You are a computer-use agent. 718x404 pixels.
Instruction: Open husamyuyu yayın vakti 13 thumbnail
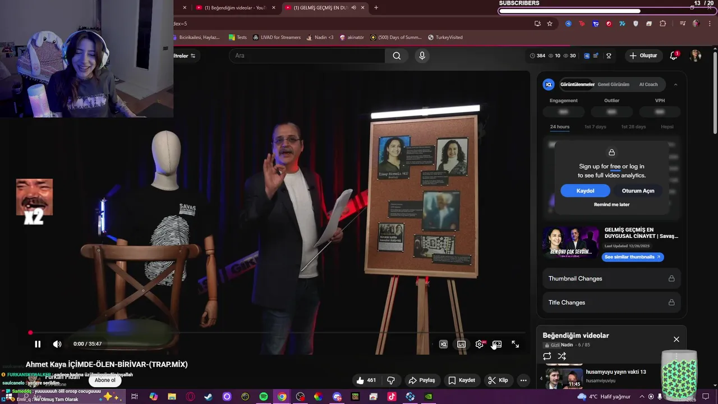tap(564, 378)
